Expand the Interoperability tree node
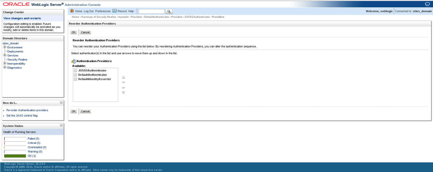Screen dimensions: 433x172 (x=5, y=63)
